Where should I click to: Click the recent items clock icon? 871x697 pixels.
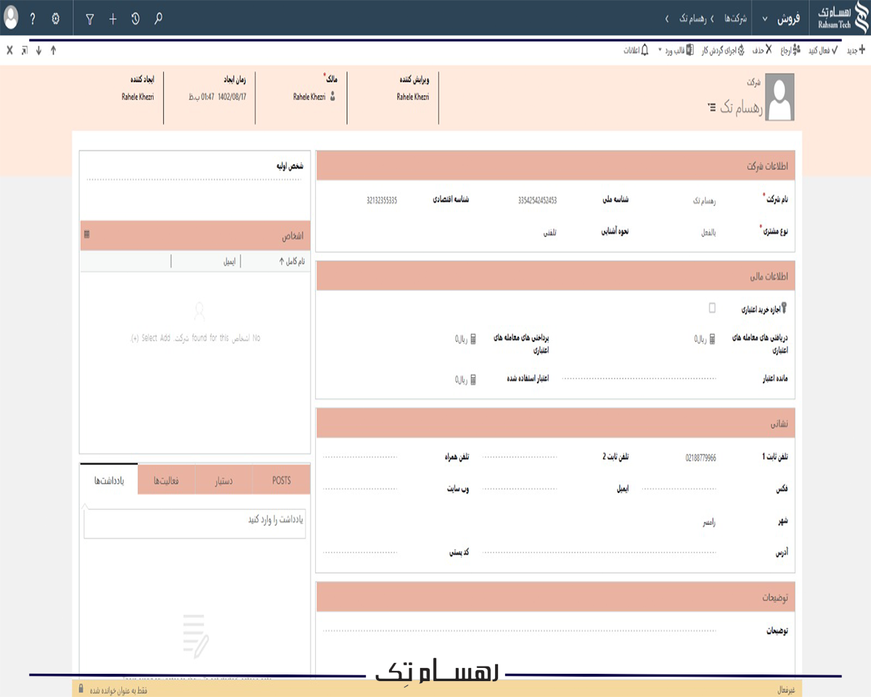tap(134, 20)
